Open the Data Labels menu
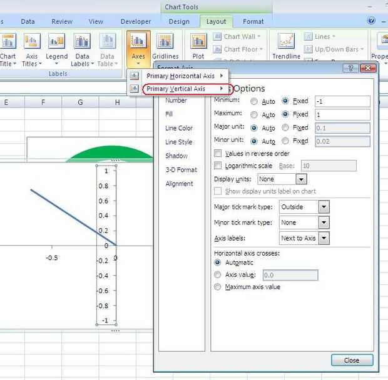This screenshot has width=388, height=380. click(82, 50)
